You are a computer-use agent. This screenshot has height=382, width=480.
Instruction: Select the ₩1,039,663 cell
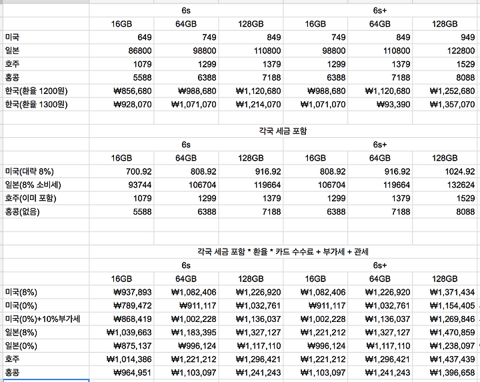point(121,333)
